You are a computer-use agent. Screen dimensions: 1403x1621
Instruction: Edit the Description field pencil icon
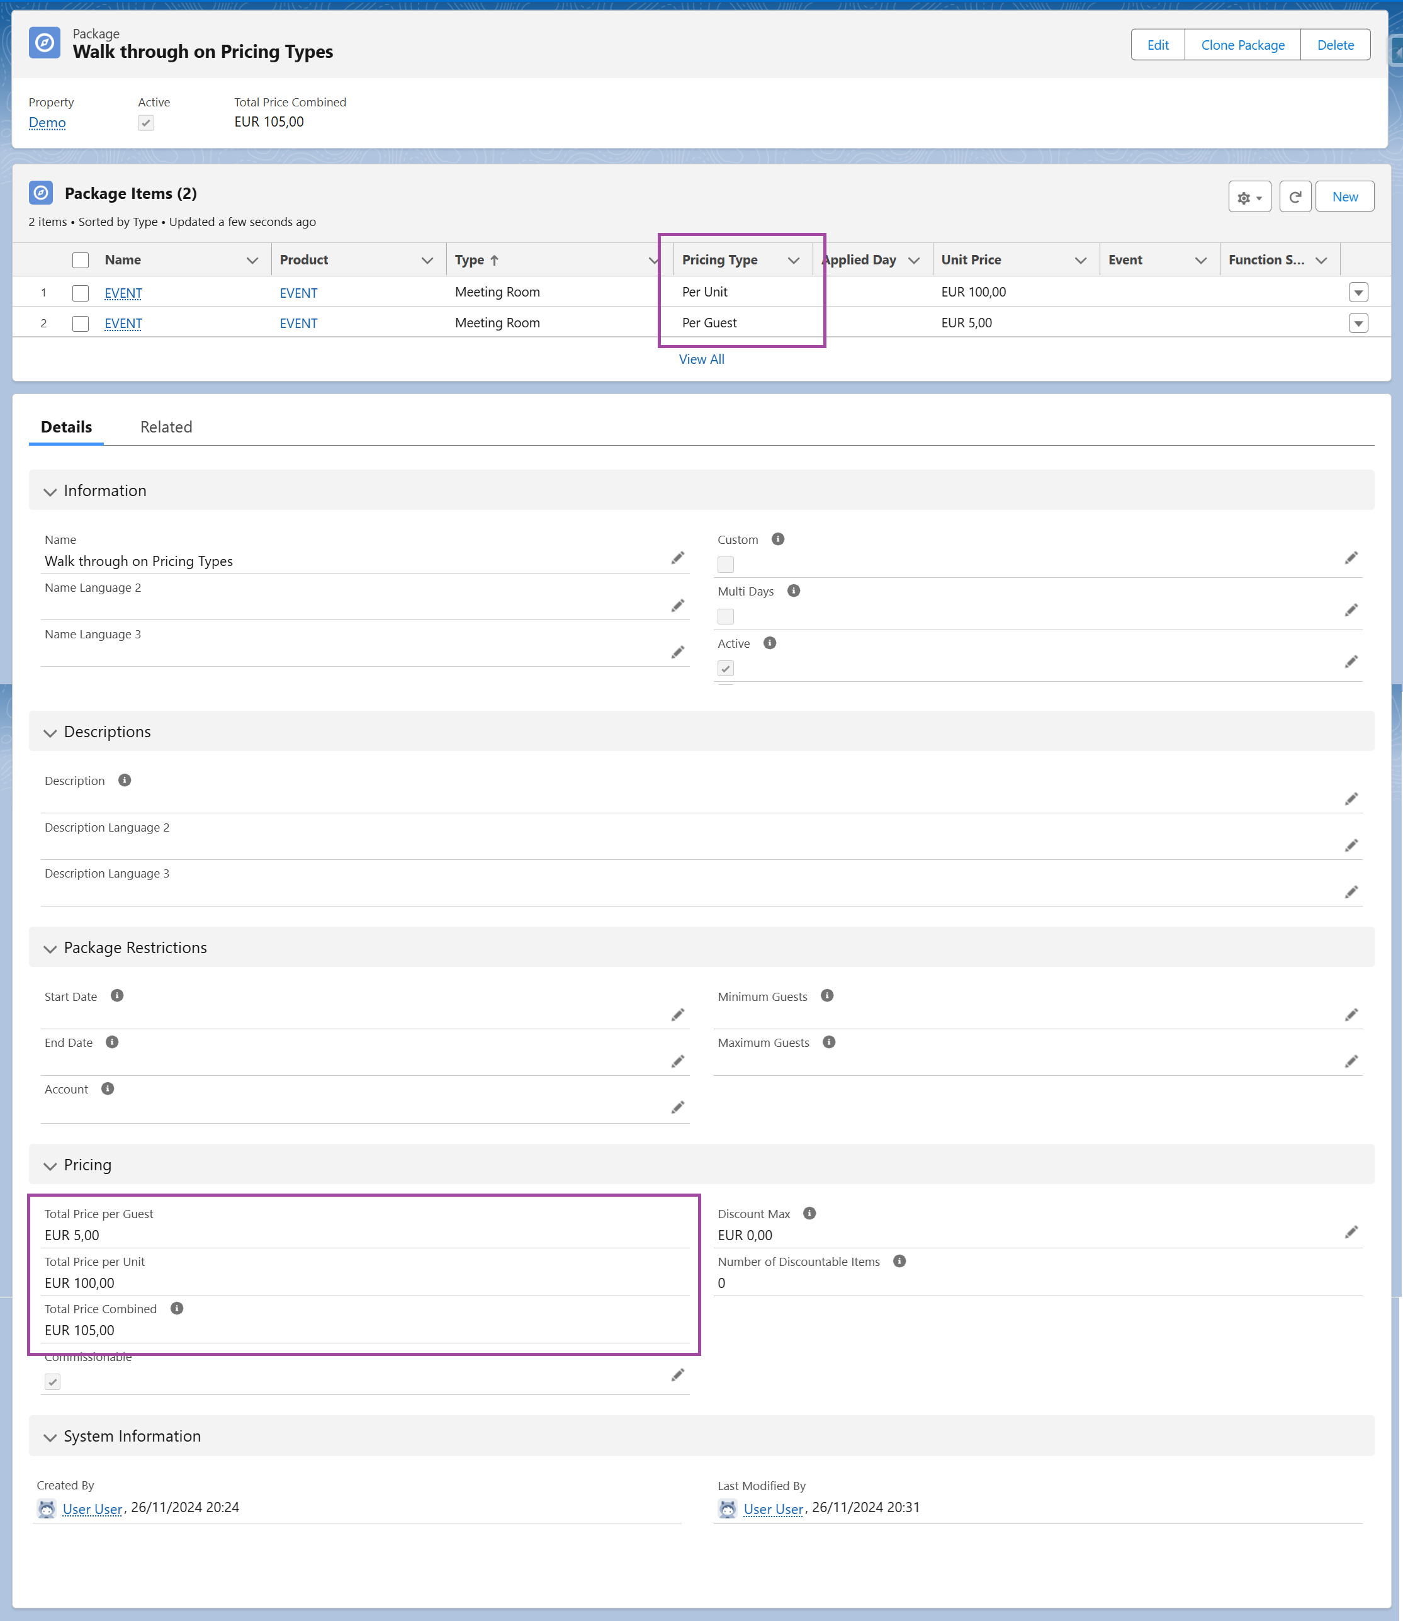[1351, 799]
